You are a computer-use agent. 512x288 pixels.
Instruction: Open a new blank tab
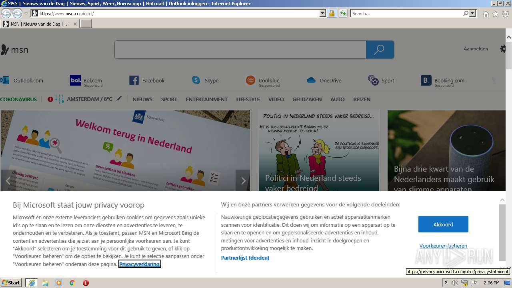86,24
